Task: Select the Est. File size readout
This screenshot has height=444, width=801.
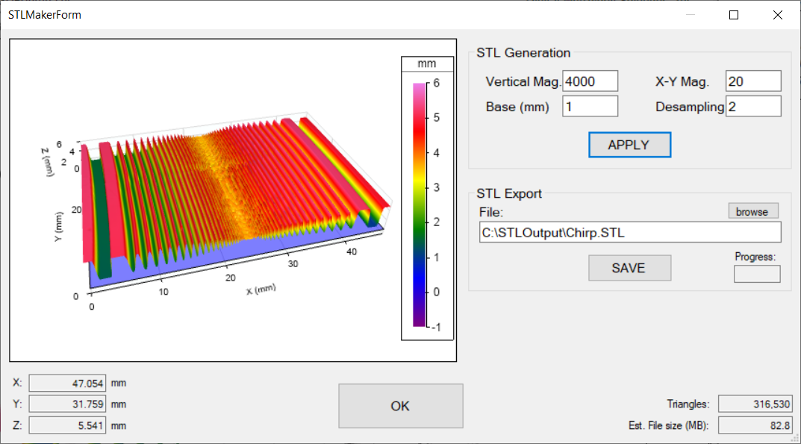Action: tap(755, 425)
